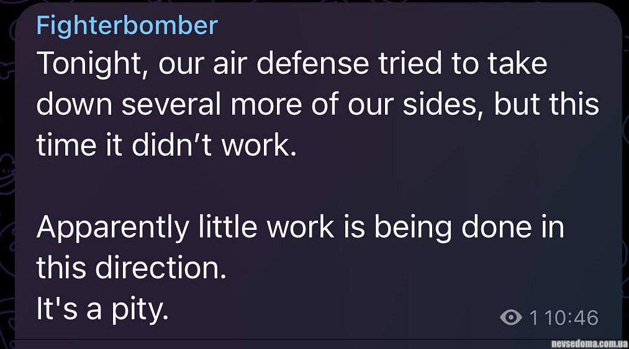Click the 10:46 message timestamp

tap(572, 318)
